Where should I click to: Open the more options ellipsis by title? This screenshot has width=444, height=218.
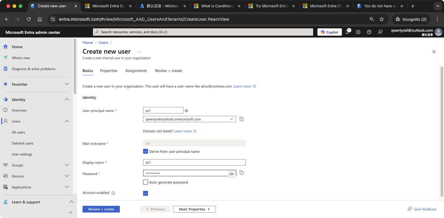coord(139,52)
